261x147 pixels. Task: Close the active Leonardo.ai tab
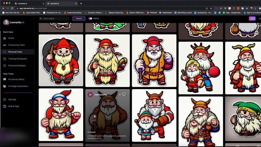pyautogui.click(x=76, y=3)
